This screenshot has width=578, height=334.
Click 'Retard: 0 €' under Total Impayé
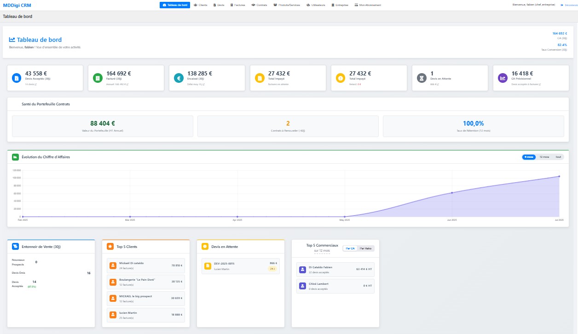click(355, 84)
